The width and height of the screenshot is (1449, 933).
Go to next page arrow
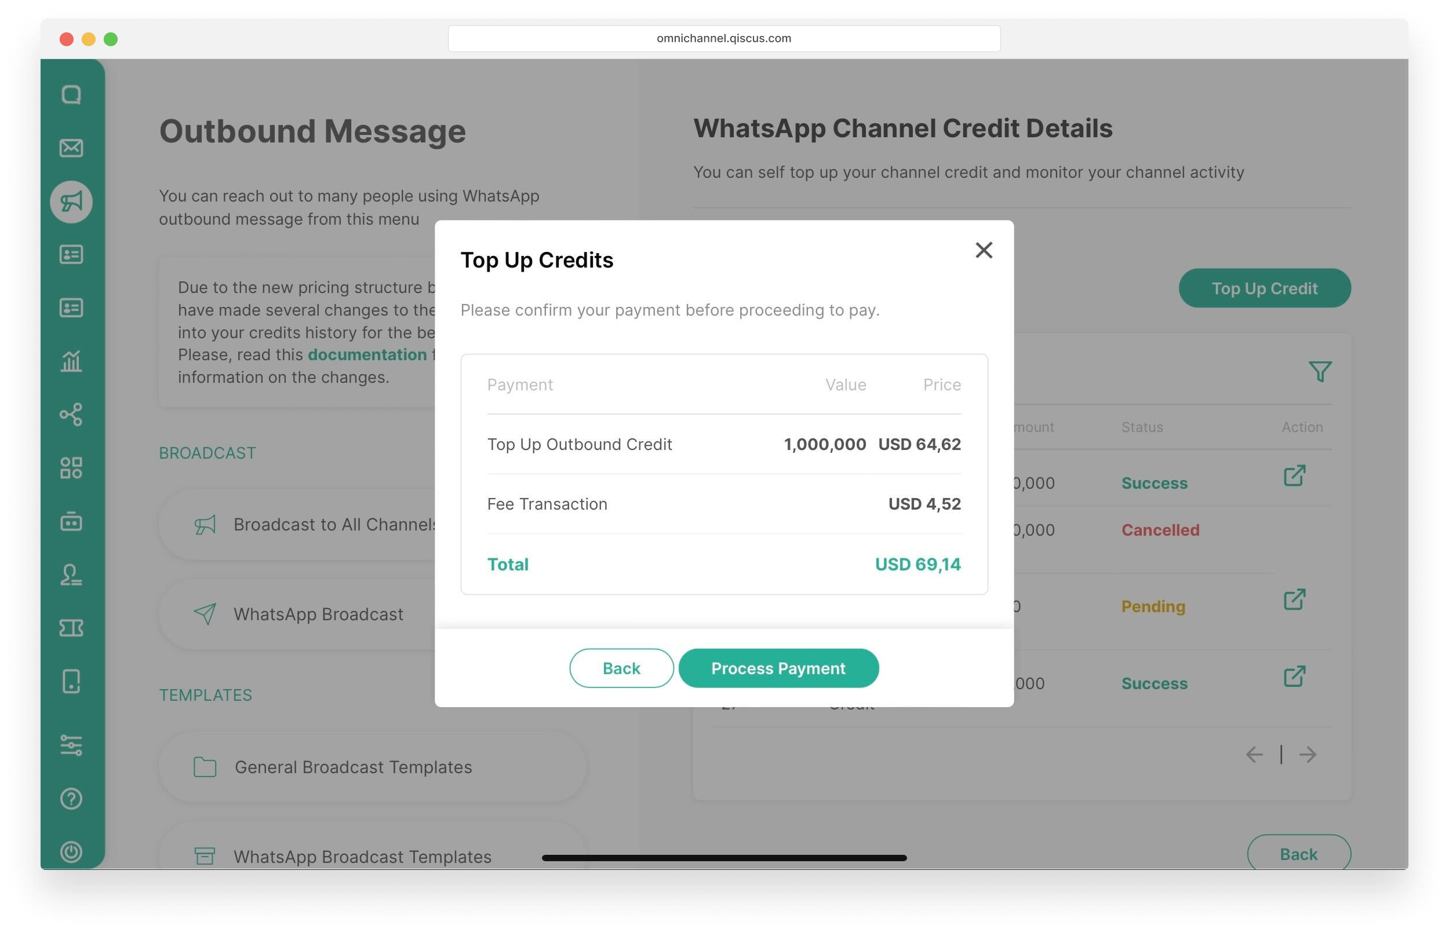[x=1308, y=755]
